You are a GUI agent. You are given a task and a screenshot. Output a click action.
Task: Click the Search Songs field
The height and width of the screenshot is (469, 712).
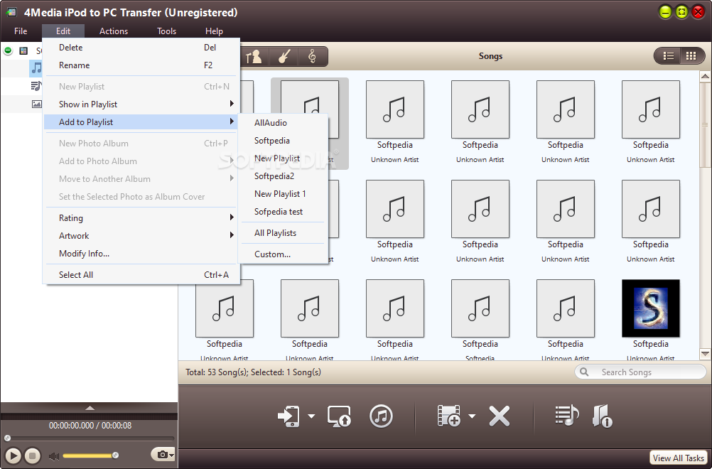[640, 372]
